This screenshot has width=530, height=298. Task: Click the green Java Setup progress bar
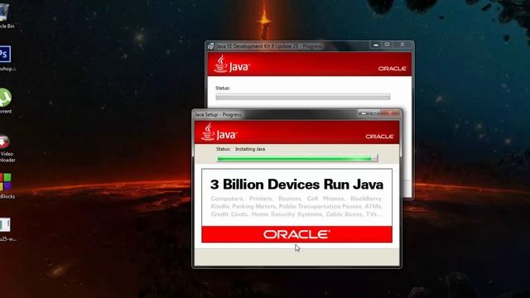coord(297,158)
